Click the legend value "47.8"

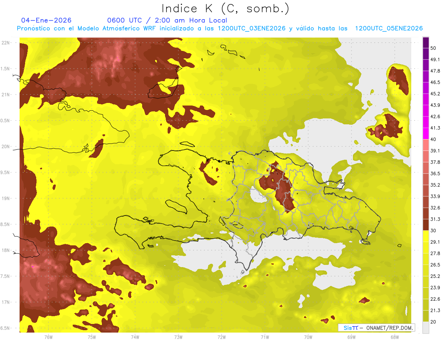coord(435,71)
